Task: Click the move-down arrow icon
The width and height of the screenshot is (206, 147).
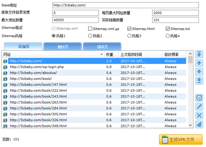Action: [199, 72]
